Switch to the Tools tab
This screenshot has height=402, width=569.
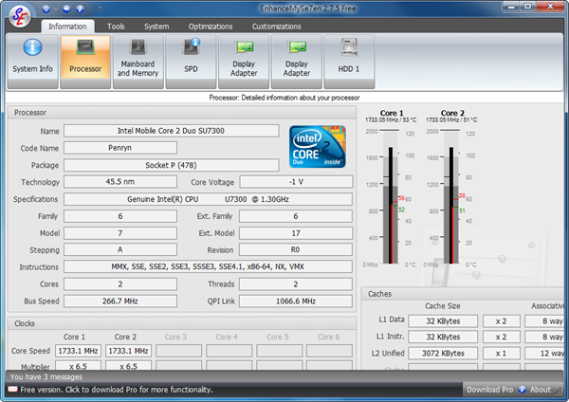[116, 27]
